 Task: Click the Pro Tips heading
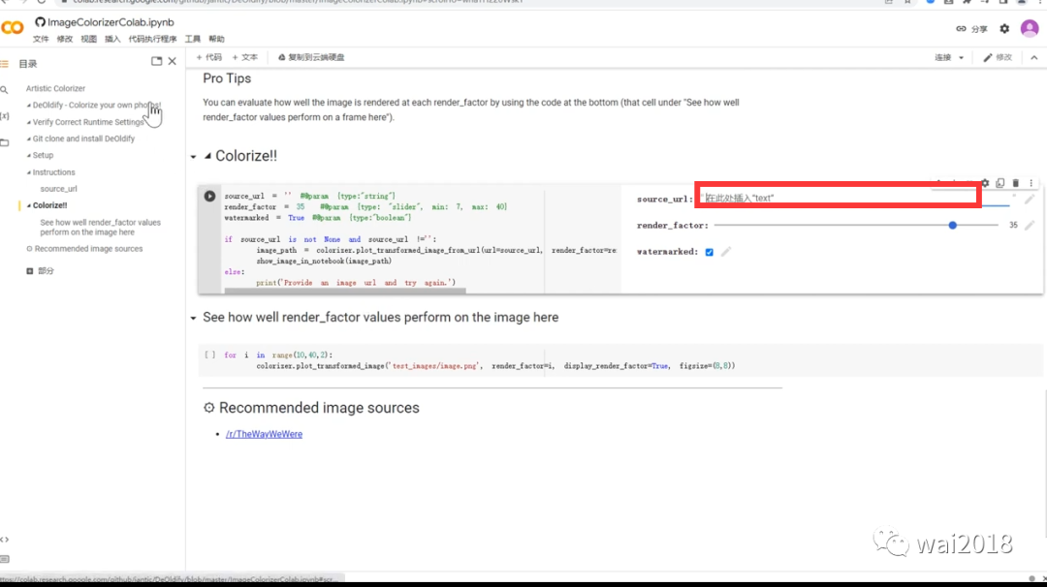pyautogui.click(x=227, y=78)
